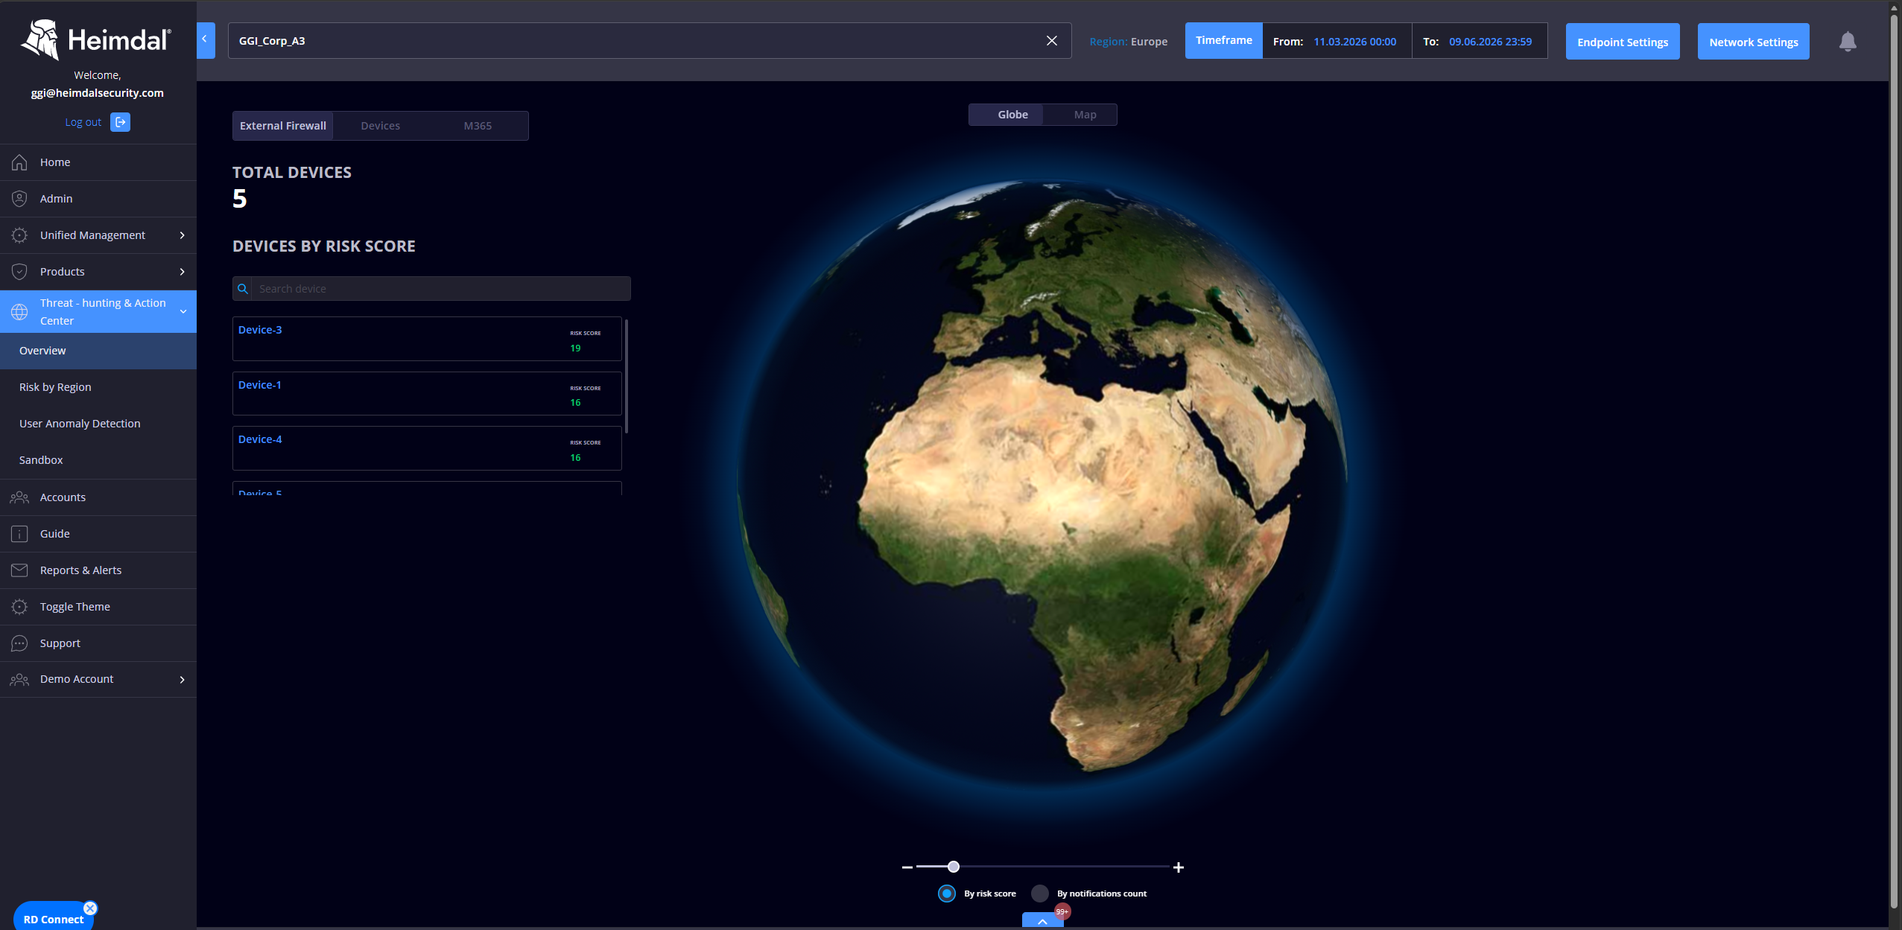Collapse the sidebar with the left arrow
This screenshot has height=930, width=1902.
[x=206, y=40]
